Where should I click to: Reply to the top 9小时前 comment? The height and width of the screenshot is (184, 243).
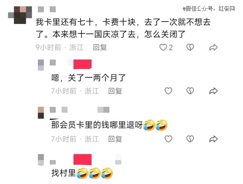pyautogui.click(x=100, y=47)
